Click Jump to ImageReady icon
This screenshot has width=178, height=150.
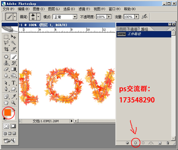coord(10,141)
